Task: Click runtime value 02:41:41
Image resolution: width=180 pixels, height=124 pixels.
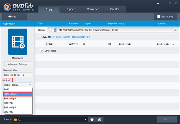Action: click(x=73, y=44)
